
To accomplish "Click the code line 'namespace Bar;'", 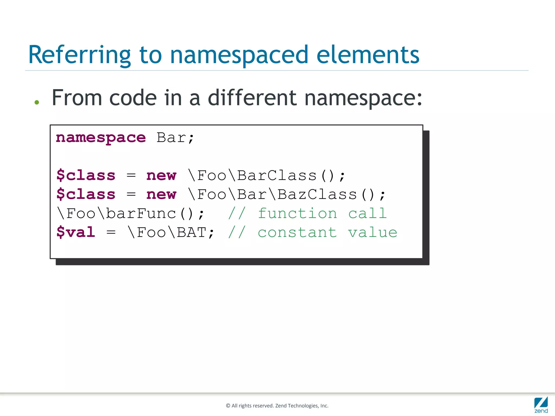I will coord(125,138).
